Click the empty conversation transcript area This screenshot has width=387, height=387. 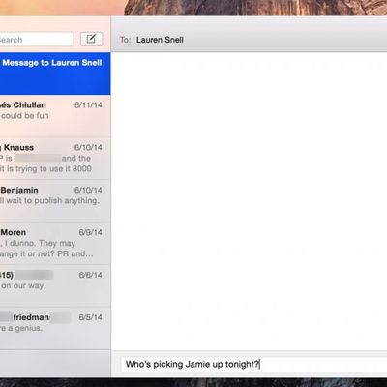point(250,201)
